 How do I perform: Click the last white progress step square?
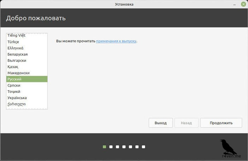click(143, 147)
